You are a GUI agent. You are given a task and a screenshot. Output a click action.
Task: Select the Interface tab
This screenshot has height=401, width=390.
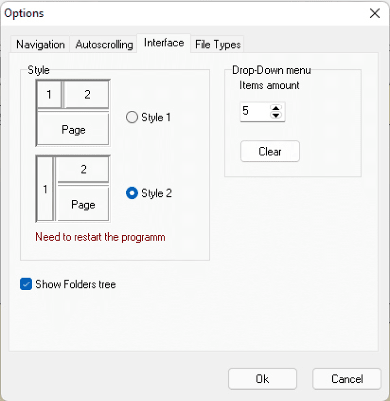pos(164,43)
